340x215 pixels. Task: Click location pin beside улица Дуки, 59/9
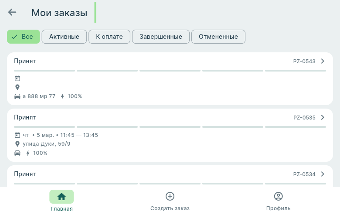click(x=17, y=144)
